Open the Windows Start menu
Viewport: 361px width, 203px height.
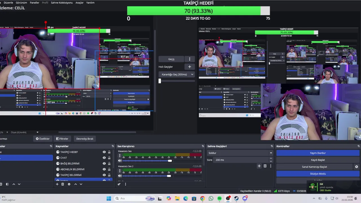click(x=109, y=198)
